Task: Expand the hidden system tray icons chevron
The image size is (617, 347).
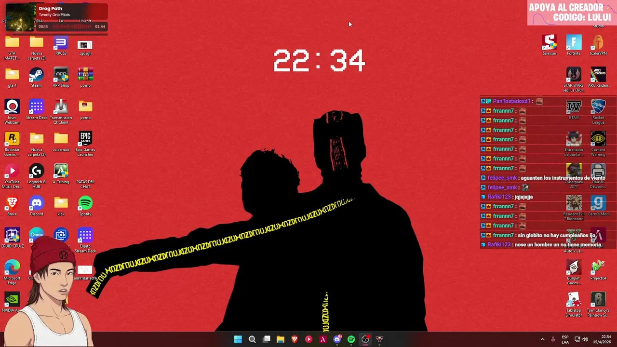Action: pyautogui.click(x=542, y=339)
